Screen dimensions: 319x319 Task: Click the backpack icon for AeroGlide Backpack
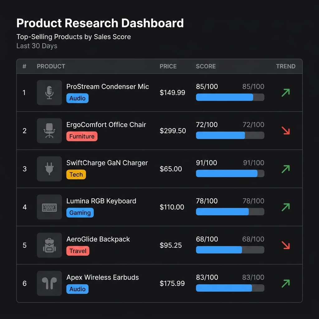49,245
